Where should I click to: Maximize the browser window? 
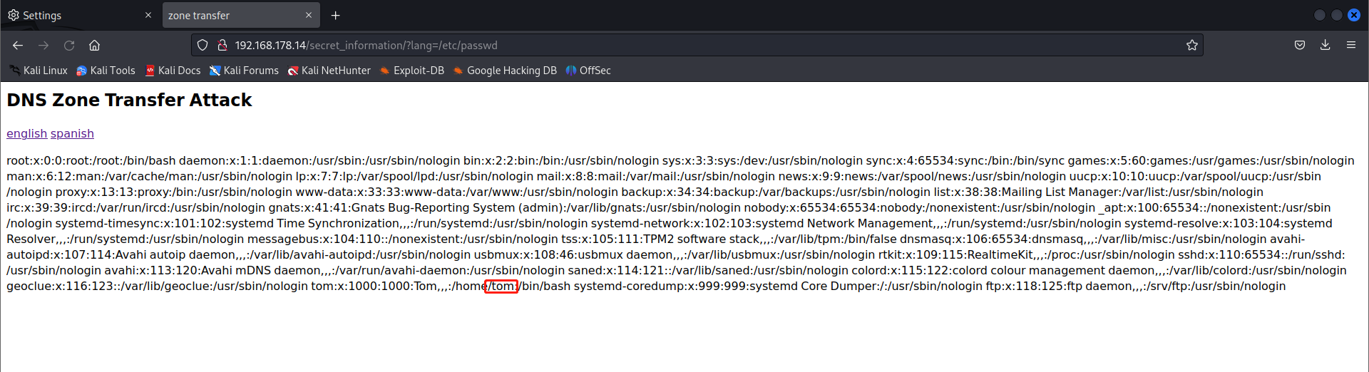tap(1337, 15)
